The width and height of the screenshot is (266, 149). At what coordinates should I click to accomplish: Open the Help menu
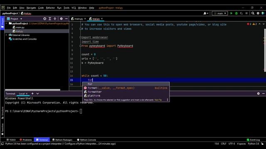(x=91, y=8)
